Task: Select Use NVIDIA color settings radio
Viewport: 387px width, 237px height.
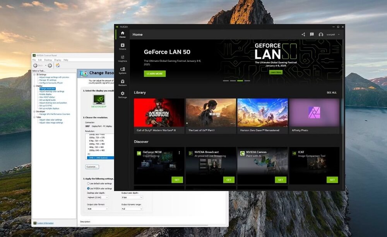Action: pyautogui.click(x=88, y=188)
